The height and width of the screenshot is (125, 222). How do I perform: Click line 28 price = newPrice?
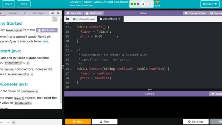(x=96, y=78)
